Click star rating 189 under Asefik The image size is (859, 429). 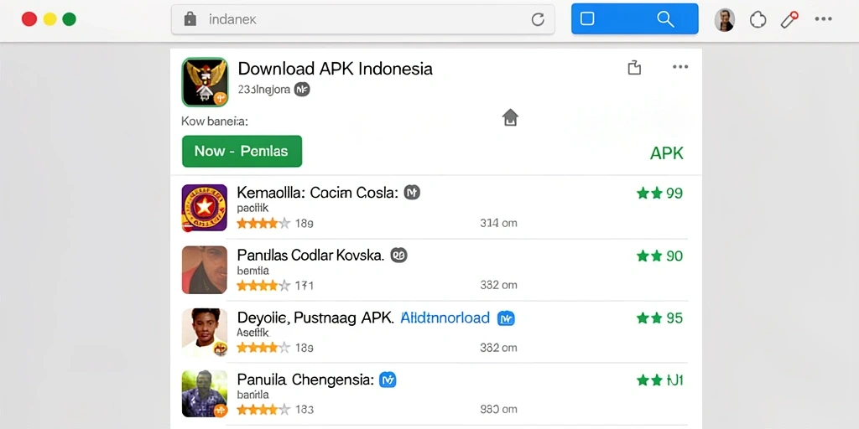click(275, 348)
